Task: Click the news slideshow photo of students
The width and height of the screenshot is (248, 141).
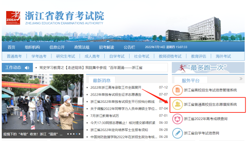Action: click(x=43, y=102)
